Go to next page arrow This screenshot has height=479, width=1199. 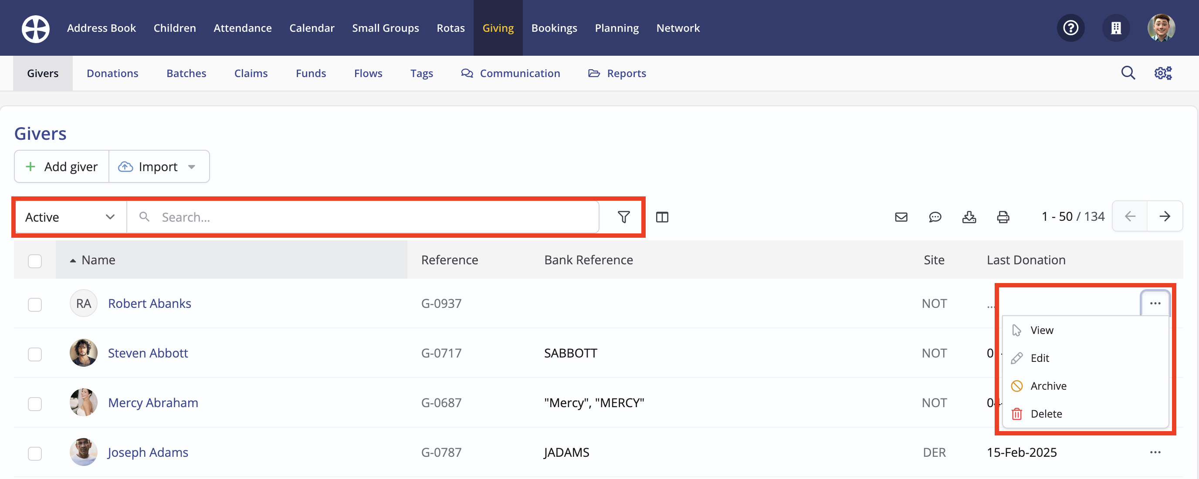[1164, 216]
